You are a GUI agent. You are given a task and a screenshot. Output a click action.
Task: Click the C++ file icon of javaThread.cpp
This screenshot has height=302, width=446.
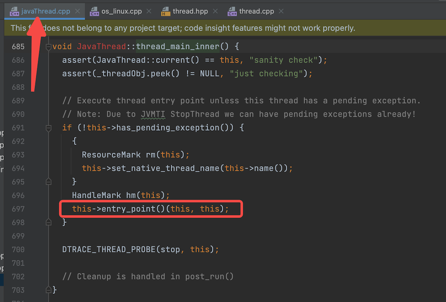point(14,11)
